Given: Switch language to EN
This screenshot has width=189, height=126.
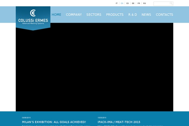Looking at the screenshot, I should click(x=122, y=3).
